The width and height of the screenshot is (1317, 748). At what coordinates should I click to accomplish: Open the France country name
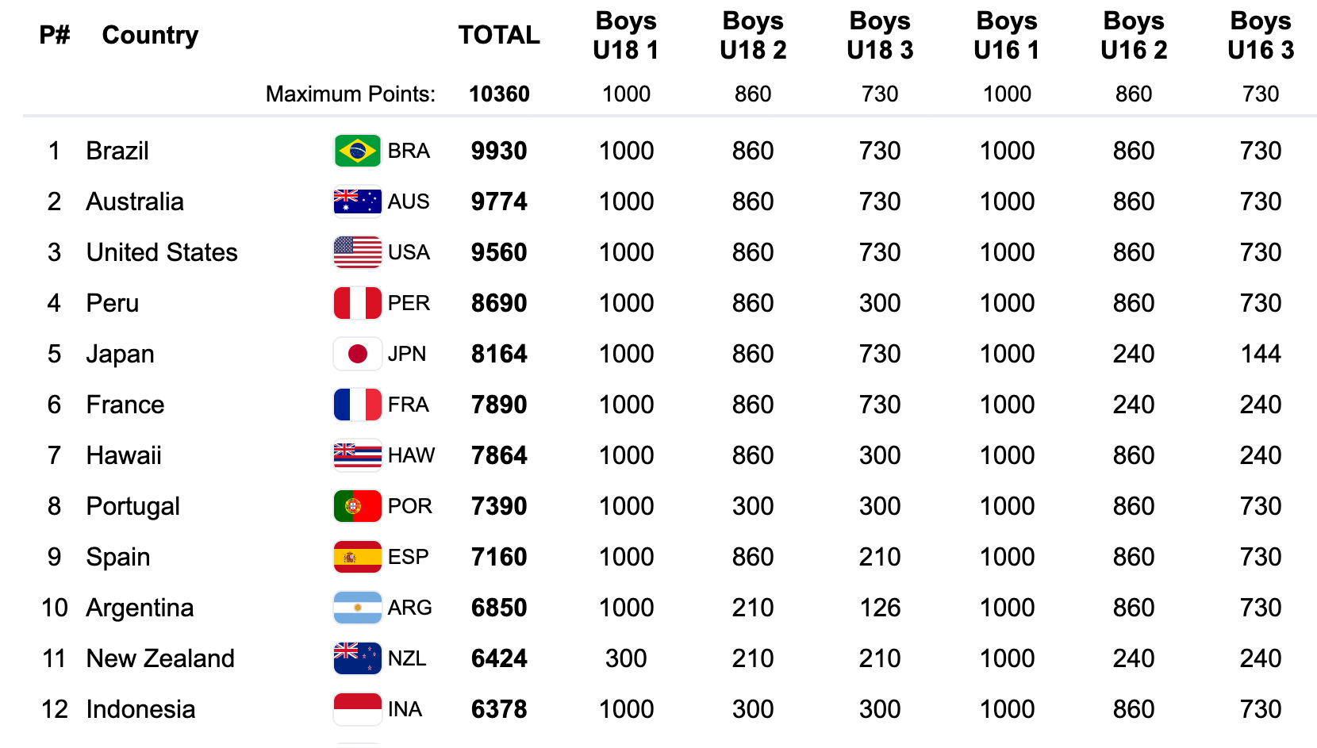(x=125, y=405)
